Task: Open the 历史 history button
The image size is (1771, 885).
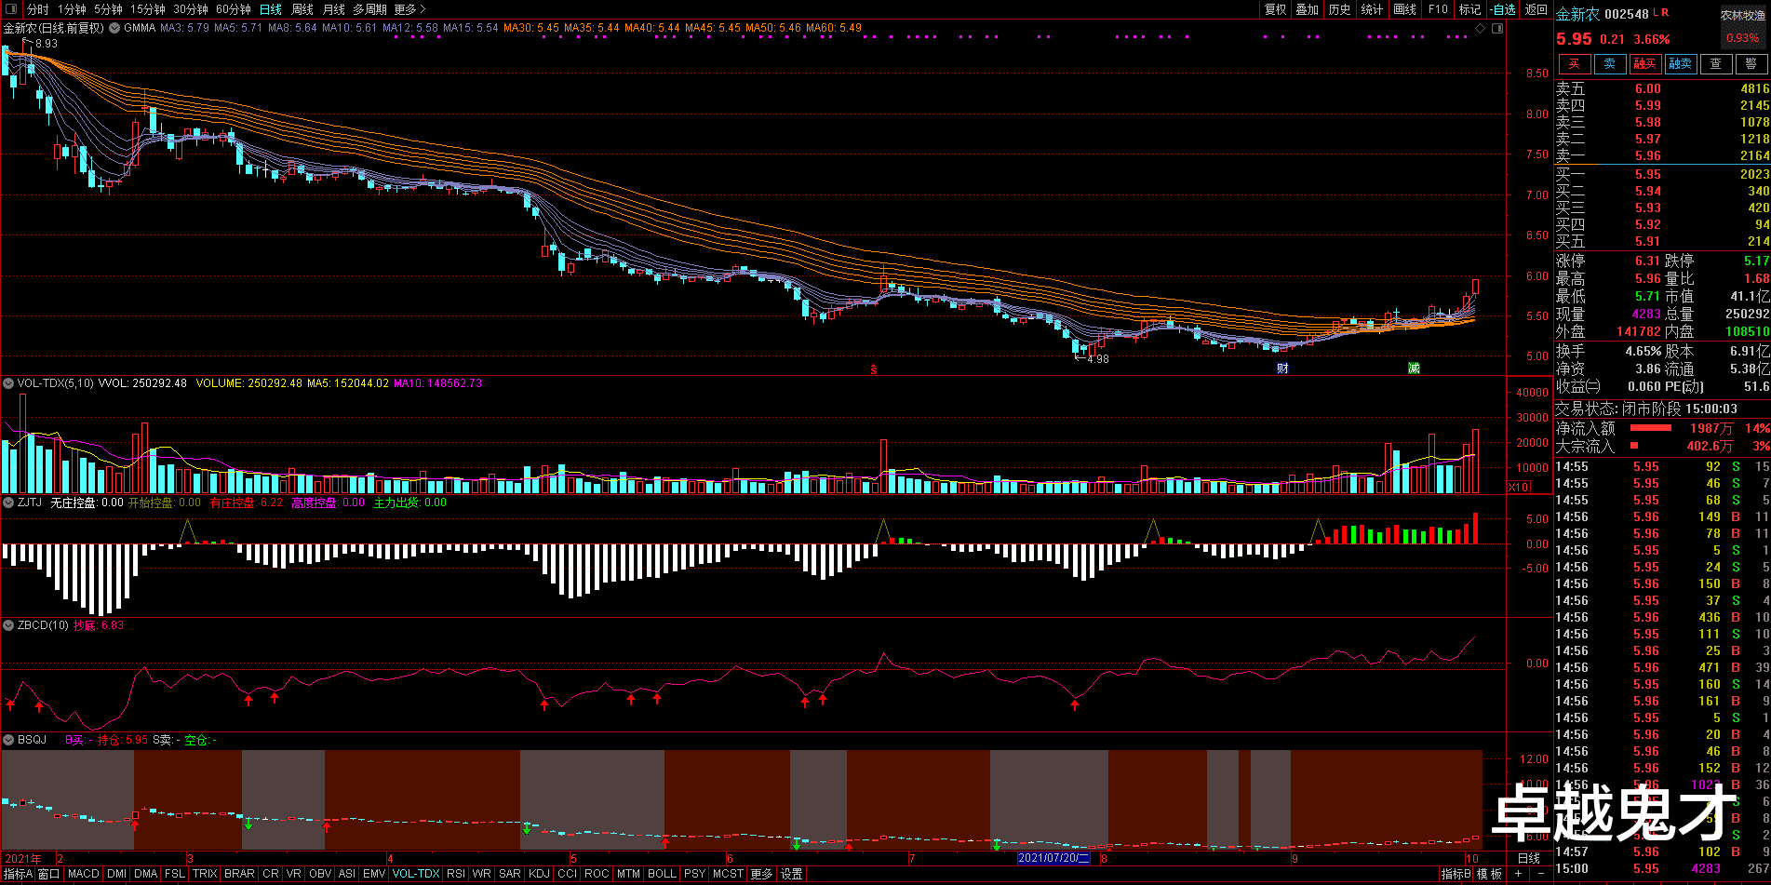Action: [x=1340, y=9]
